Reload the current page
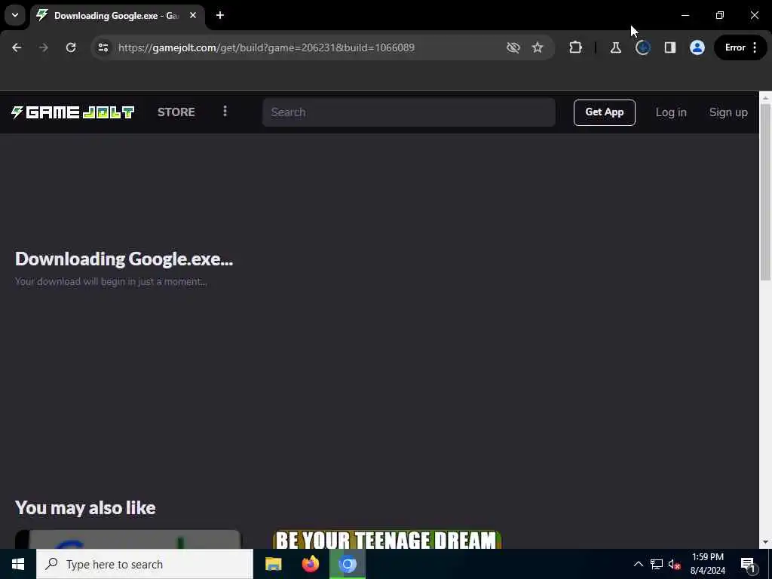Viewport: 772px width, 579px height. click(71, 47)
